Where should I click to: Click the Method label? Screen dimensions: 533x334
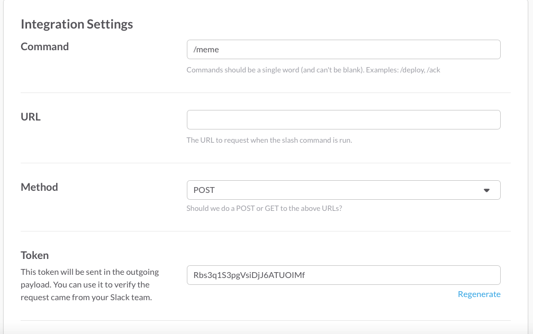pyautogui.click(x=39, y=187)
